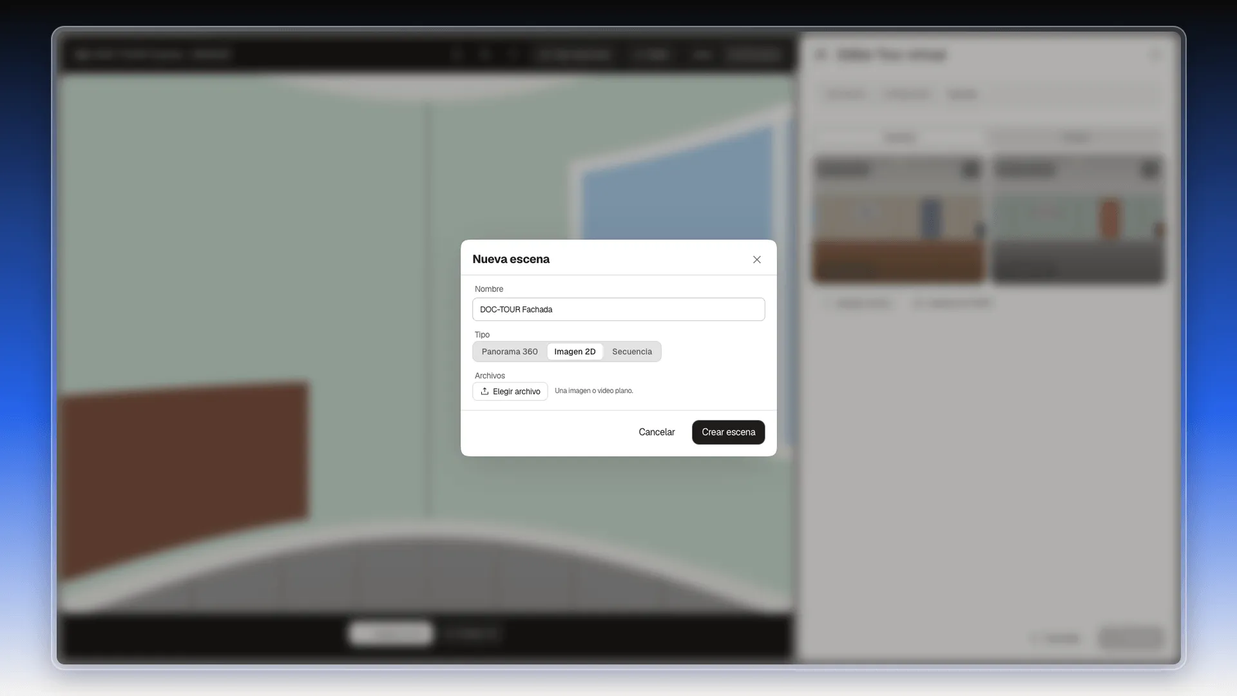Switch the scene type to Secuencia

coord(632,352)
